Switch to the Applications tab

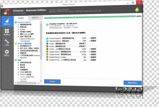pos(35,18)
